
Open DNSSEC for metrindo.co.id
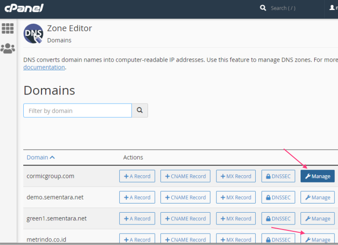(278, 239)
